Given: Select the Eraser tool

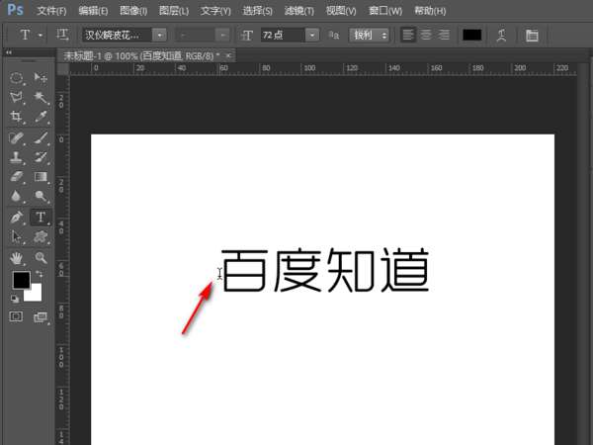Looking at the screenshot, I should [x=16, y=177].
